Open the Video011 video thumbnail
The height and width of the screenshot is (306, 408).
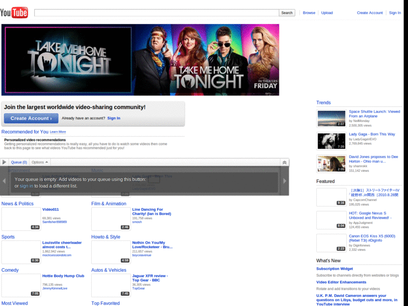(21, 219)
